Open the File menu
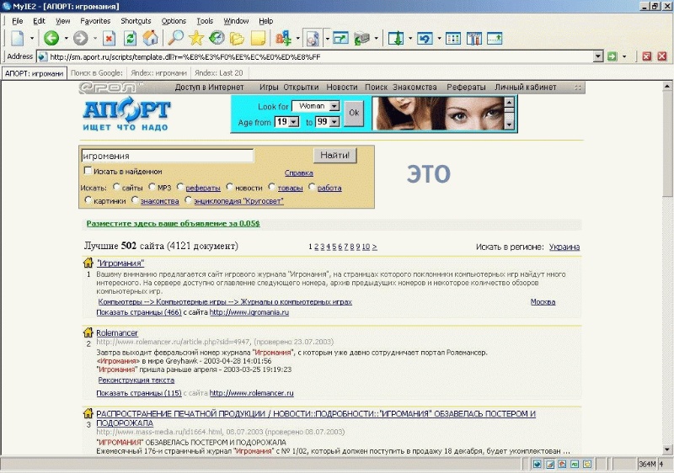 [x=17, y=20]
